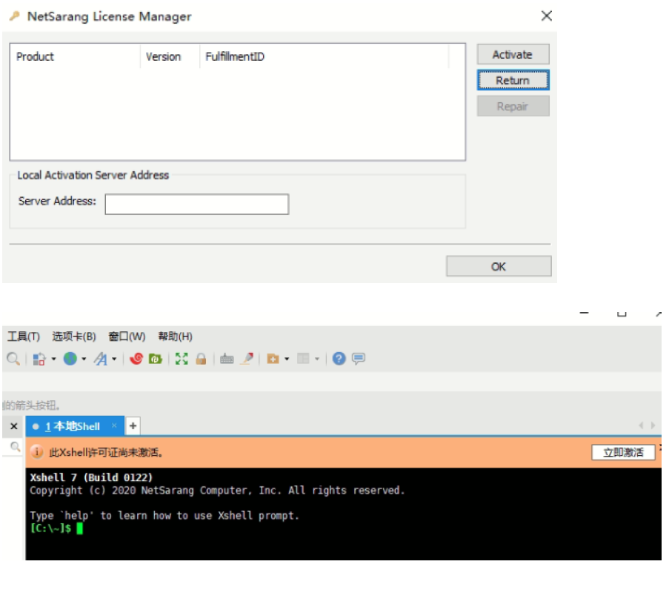Toggle full screen mode icon
Image resolution: width=669 pixels, height=590 pixels.
[x=182, y=359]
